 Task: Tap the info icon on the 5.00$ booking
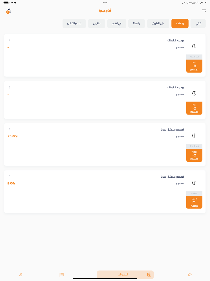coord(194,183)
